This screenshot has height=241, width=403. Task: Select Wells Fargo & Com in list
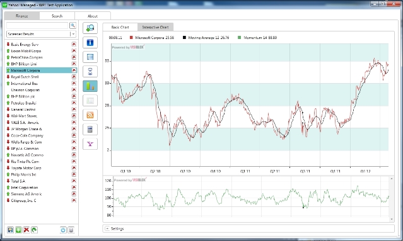coord(42,142)
